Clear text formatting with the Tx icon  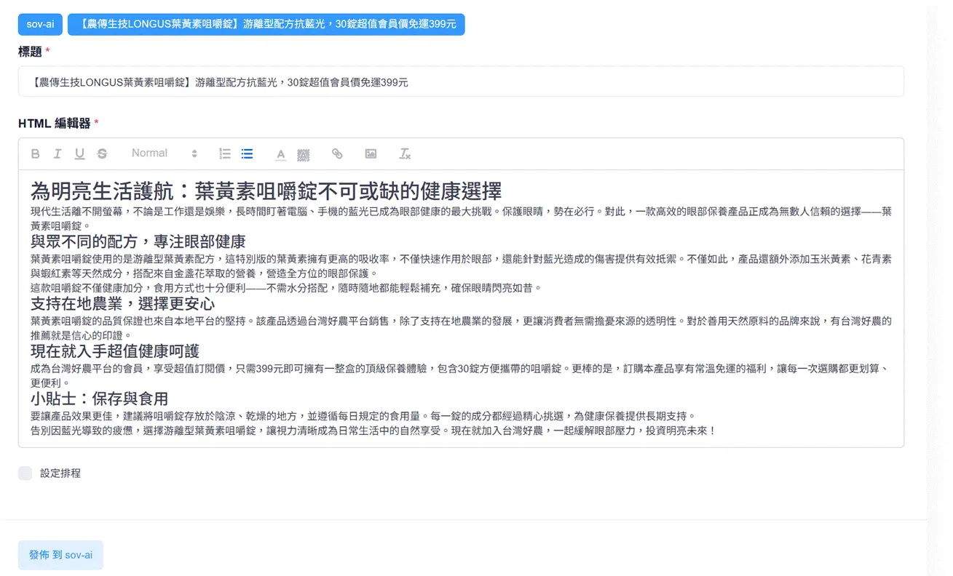405,153
